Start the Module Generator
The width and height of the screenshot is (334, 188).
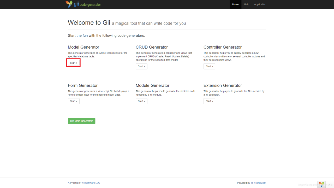(x=141, y=101)
